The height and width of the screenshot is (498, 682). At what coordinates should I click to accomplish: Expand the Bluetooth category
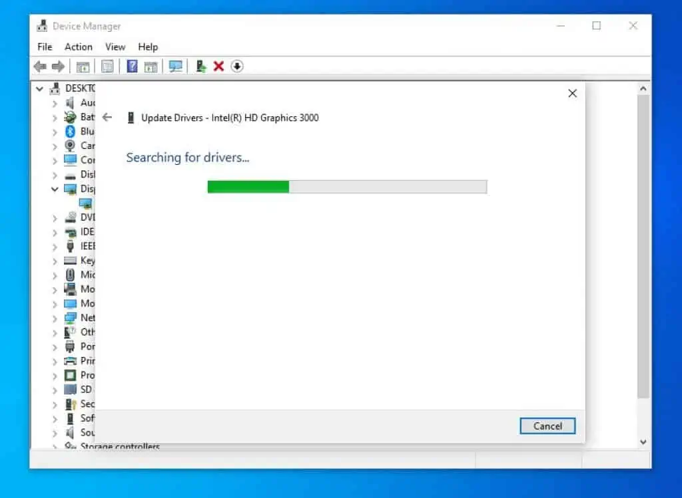(x=55, y=132)
